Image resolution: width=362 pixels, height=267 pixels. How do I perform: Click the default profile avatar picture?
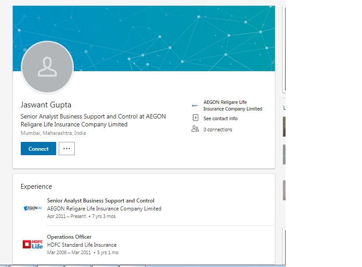point(47,67)
